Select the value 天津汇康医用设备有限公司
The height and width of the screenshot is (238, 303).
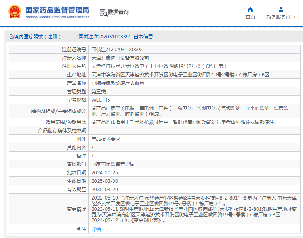120,58
